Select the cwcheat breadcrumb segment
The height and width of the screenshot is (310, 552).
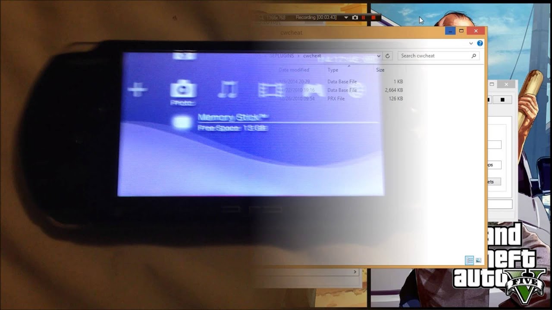coord(312,56)
